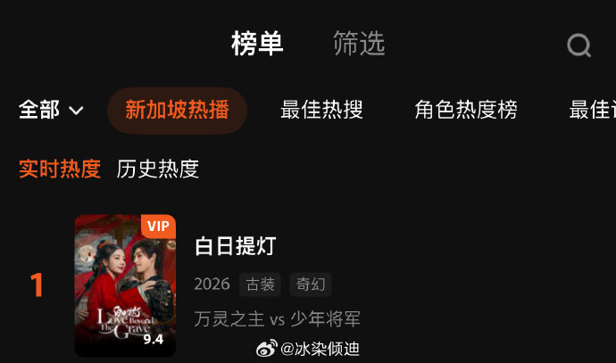This screenshot has height=363, width=616.
Task: Open the 全部 category selector
Action: (51, 110)
